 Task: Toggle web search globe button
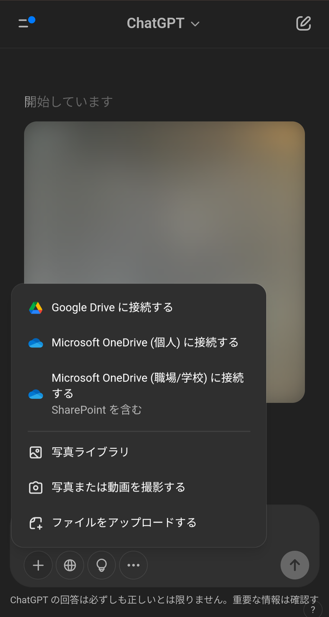pos(70,565)
